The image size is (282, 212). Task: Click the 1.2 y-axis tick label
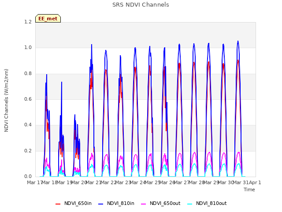point(28,22)
